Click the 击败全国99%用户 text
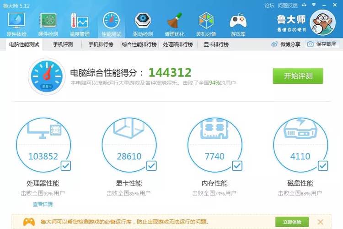The image size is (343, 229). [x=43, y=193]
